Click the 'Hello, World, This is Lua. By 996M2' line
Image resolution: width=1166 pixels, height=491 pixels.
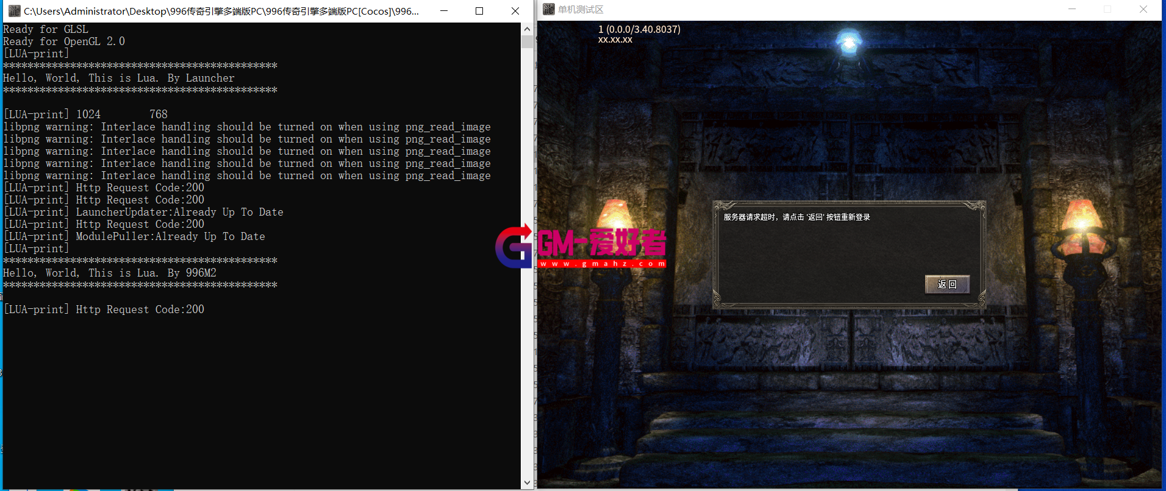click(x=110, y=273)
